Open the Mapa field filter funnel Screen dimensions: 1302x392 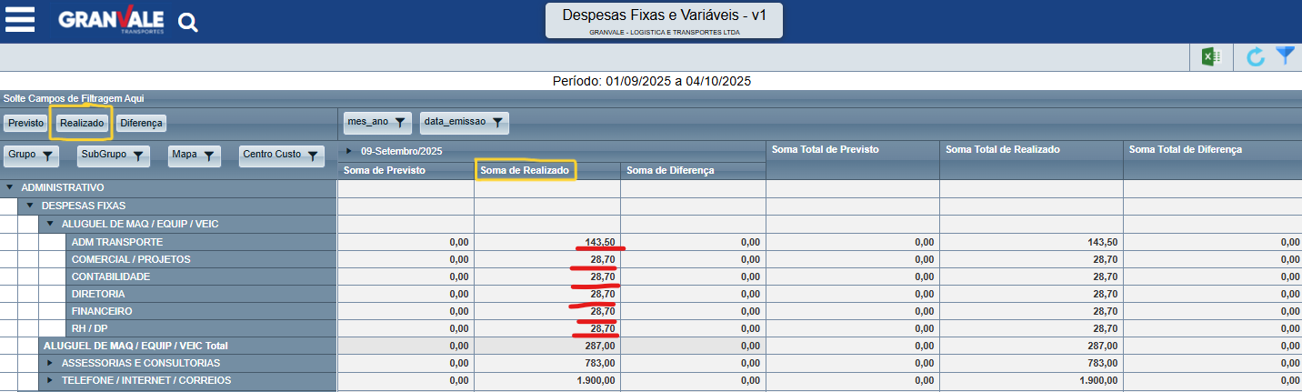[208, 156]
